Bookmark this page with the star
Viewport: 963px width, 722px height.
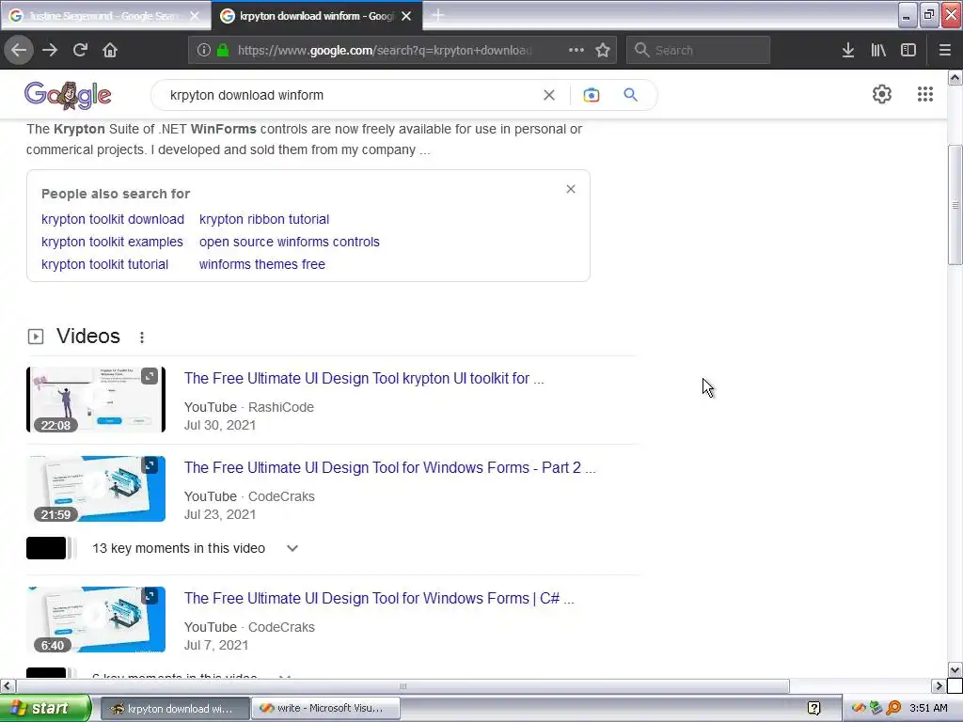(603, 51)
